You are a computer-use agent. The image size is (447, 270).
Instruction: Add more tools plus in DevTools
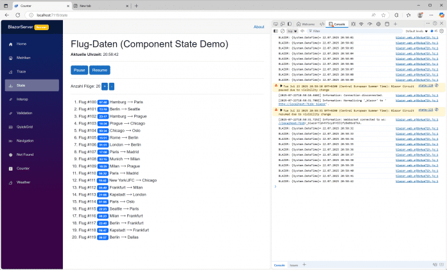click(395, 24)
